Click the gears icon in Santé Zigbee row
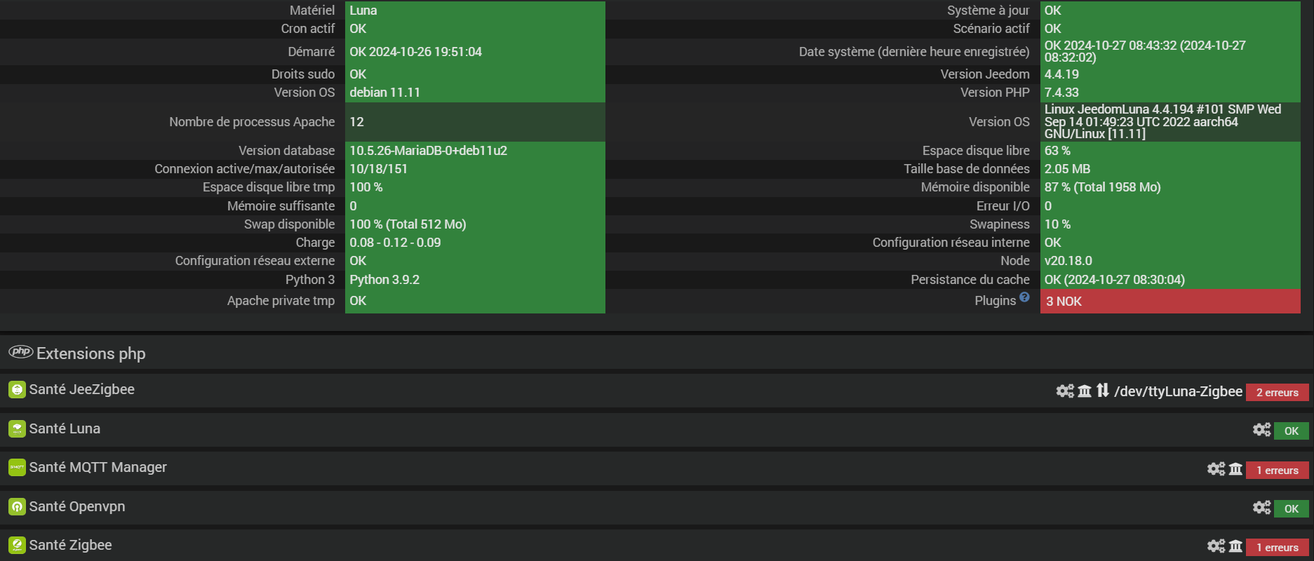1314x561 pixels. click(1216, 546)
